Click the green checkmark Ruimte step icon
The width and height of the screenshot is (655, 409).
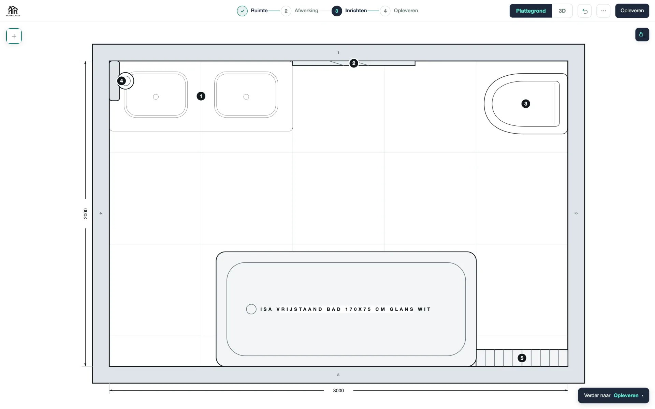(242, 11)
